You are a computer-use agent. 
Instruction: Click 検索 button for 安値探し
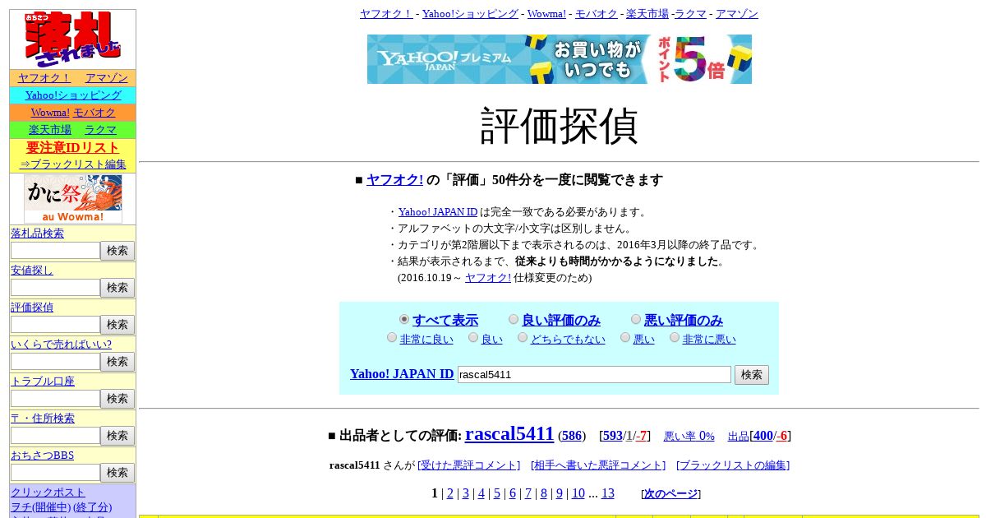click(x=117, y=288)
